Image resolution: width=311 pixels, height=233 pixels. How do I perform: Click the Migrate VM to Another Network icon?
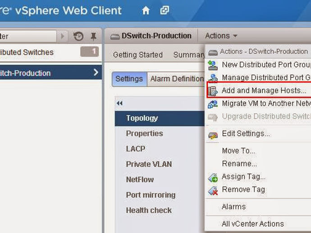click(x=213, y=104)
